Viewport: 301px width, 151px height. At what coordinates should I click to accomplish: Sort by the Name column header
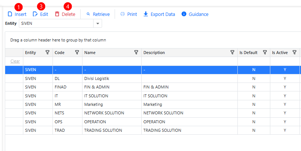(x=90, y=53)
